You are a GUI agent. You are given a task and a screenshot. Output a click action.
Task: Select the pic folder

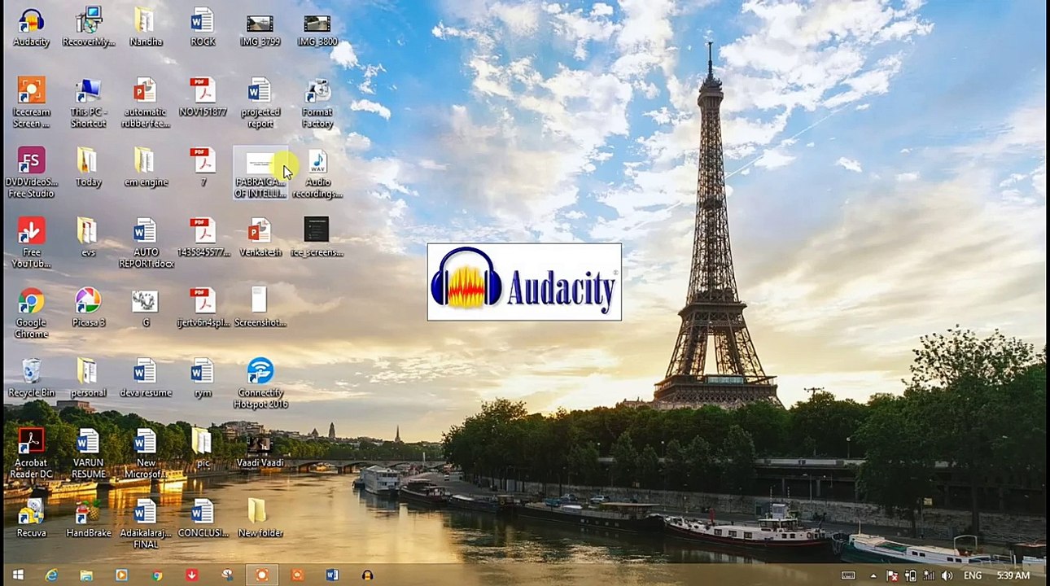[x=202, y=448]
